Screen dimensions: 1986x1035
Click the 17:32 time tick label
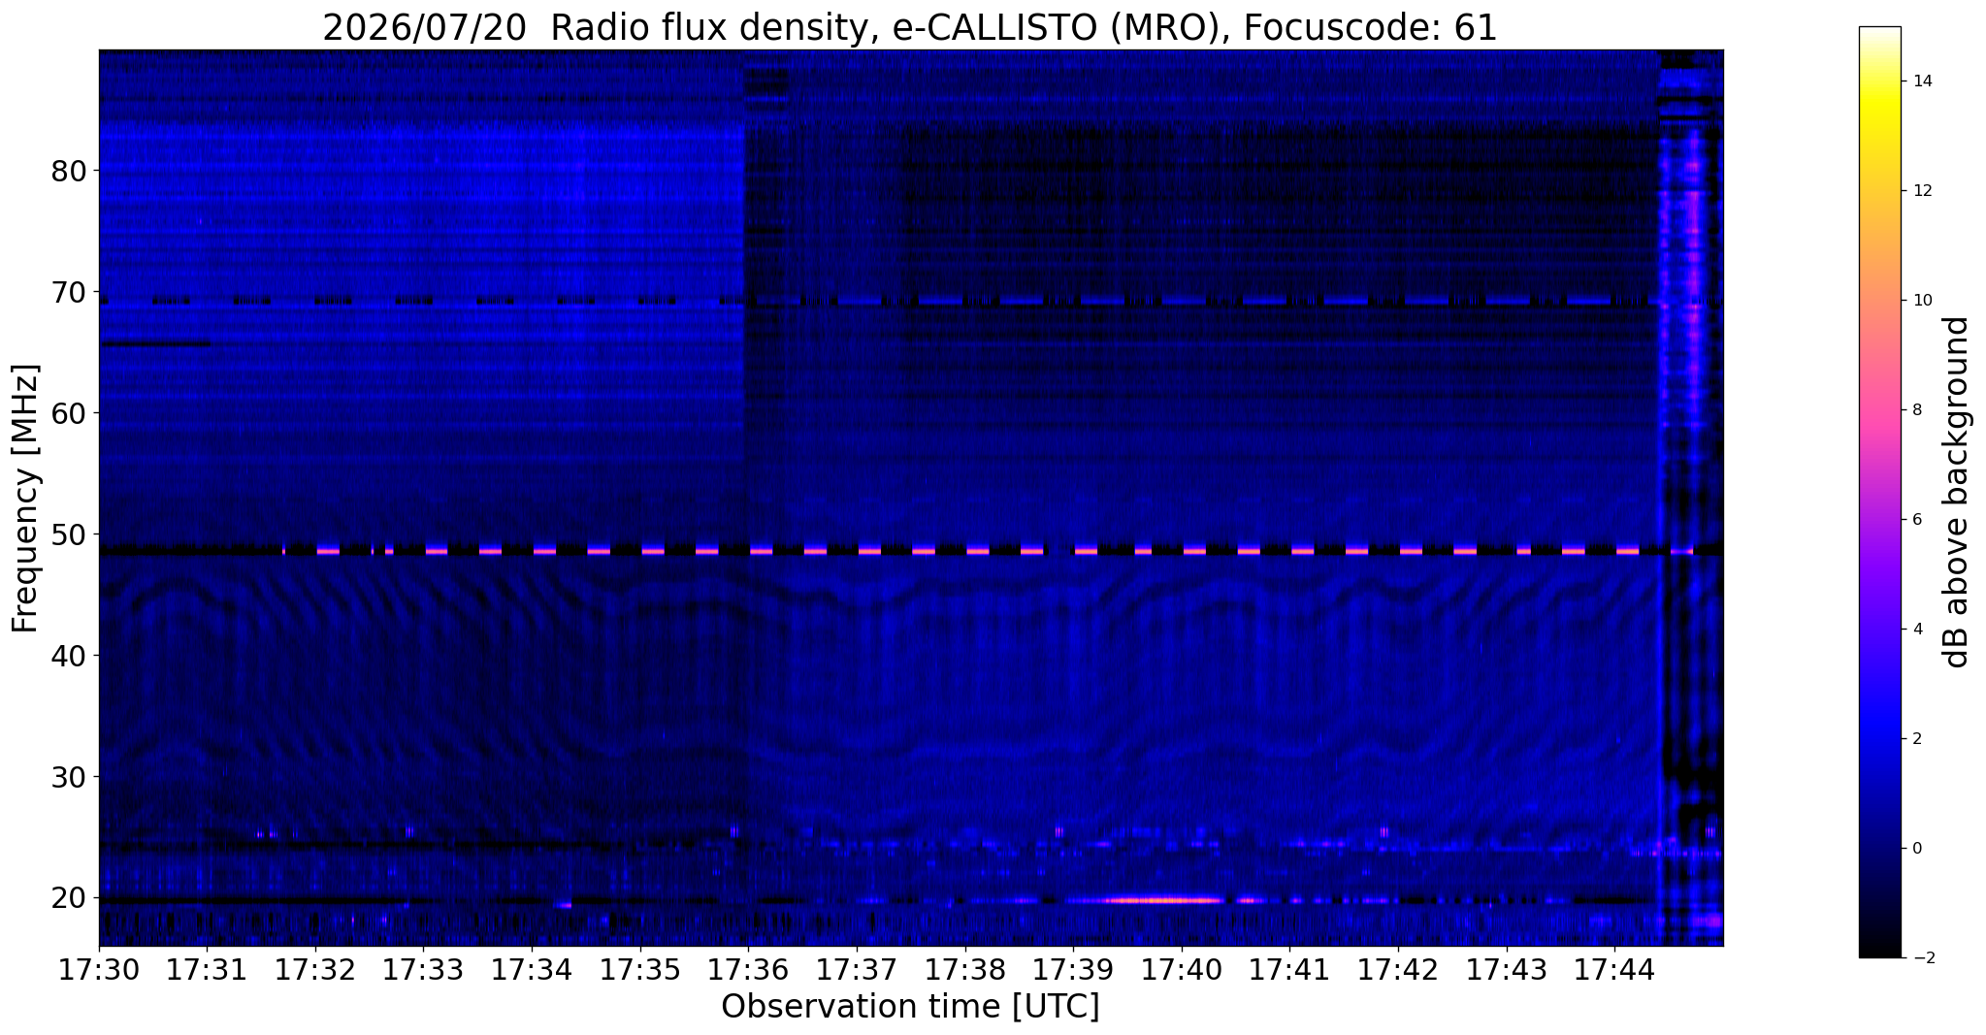[x=315, y=970]
